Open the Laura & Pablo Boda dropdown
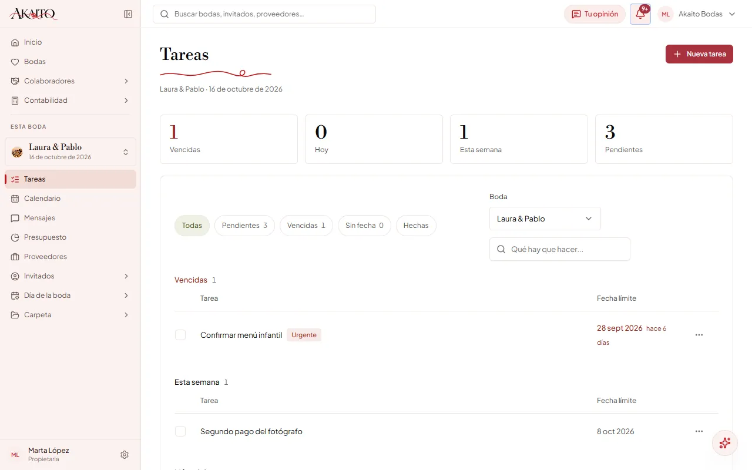The image size is (752, 470). pos(545,219)
